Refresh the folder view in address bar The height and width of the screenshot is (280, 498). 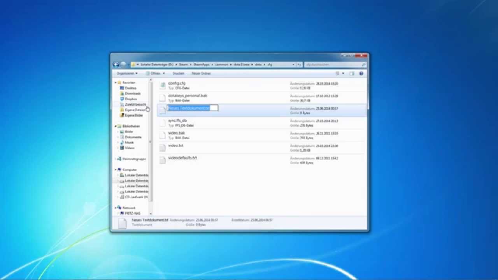[x=300, y=65]
